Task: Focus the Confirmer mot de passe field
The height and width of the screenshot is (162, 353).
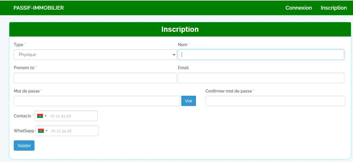Action: click(x=275, y=101)
